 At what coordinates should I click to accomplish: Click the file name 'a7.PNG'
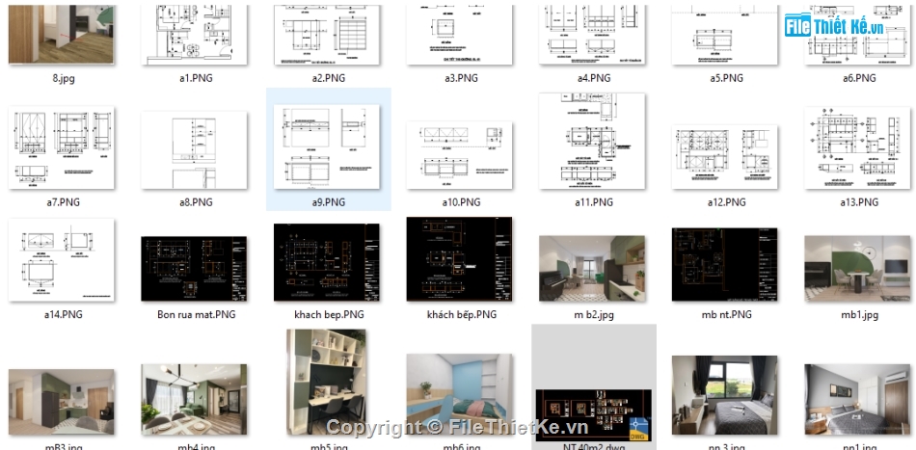coord(63,202)
